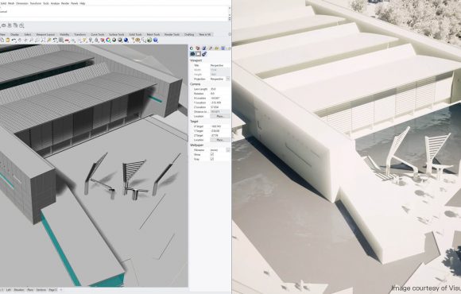This screenshot has width=461, height=294.
Task: Click the blue rendered sphere toolbar icon
Action: tap(126, 40)
